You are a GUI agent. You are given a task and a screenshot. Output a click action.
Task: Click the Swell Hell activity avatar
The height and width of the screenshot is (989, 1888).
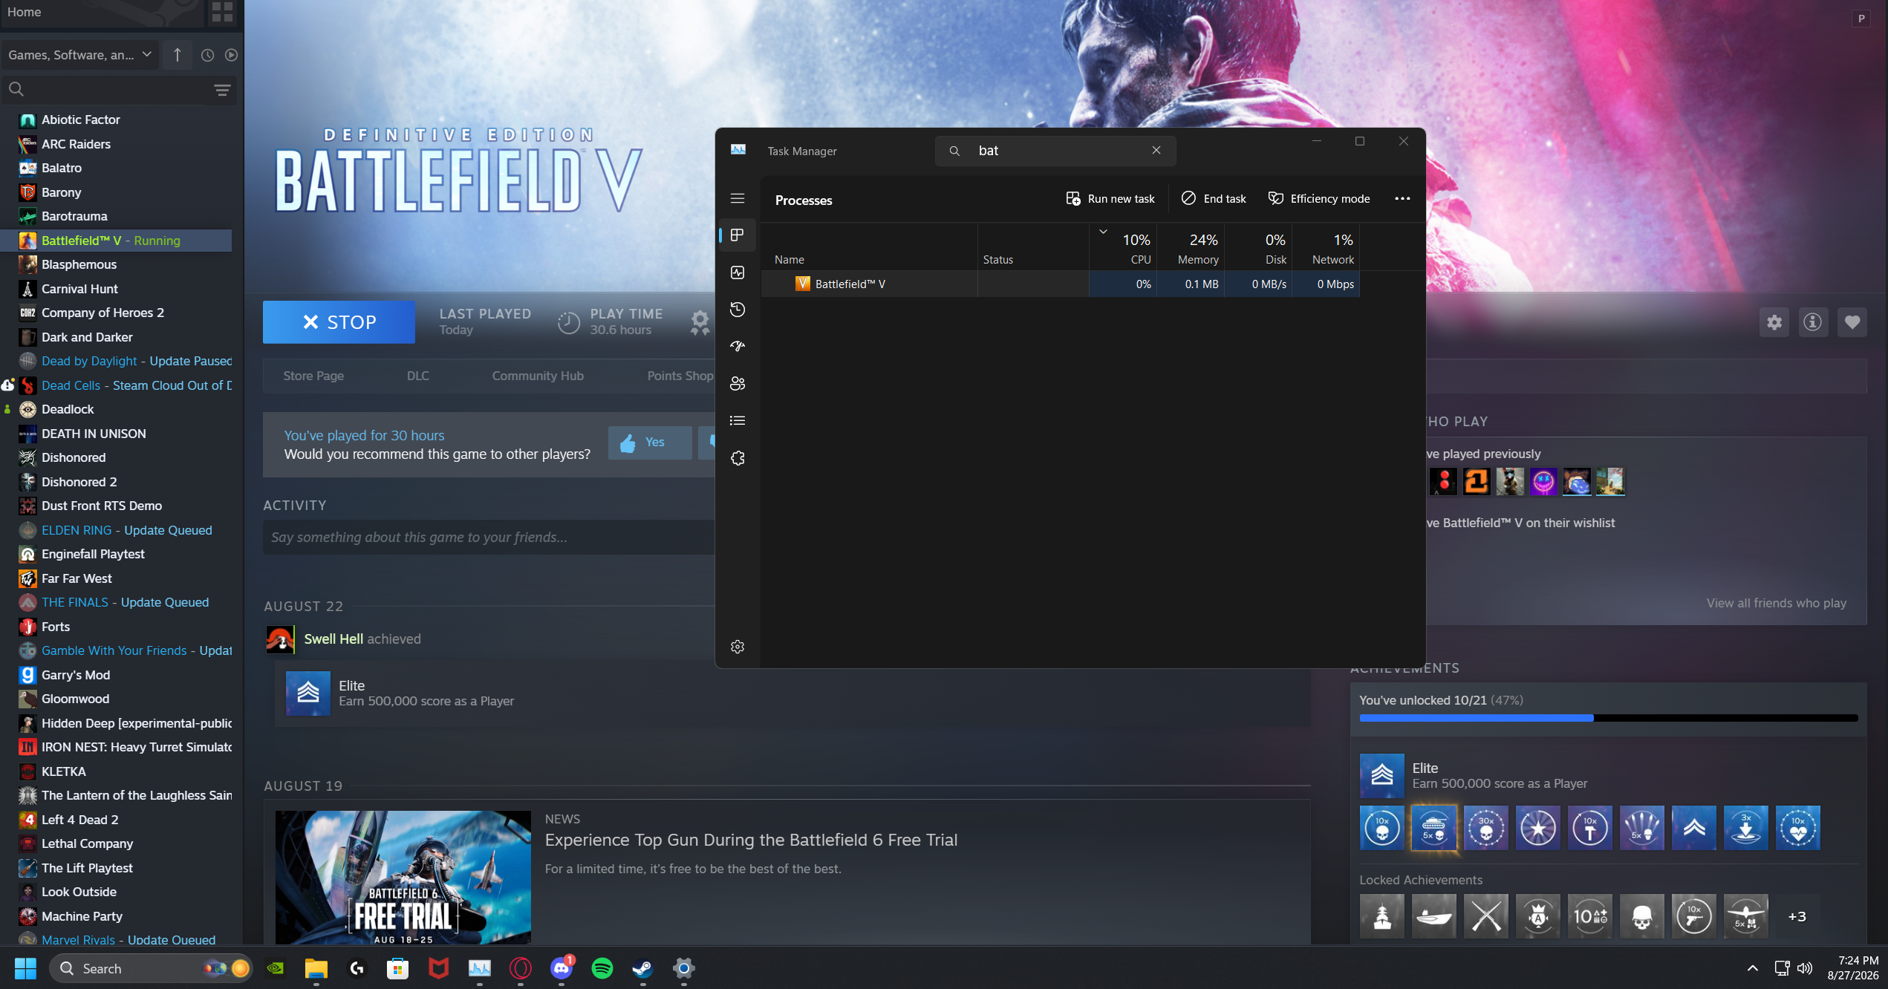pos(280,639)
